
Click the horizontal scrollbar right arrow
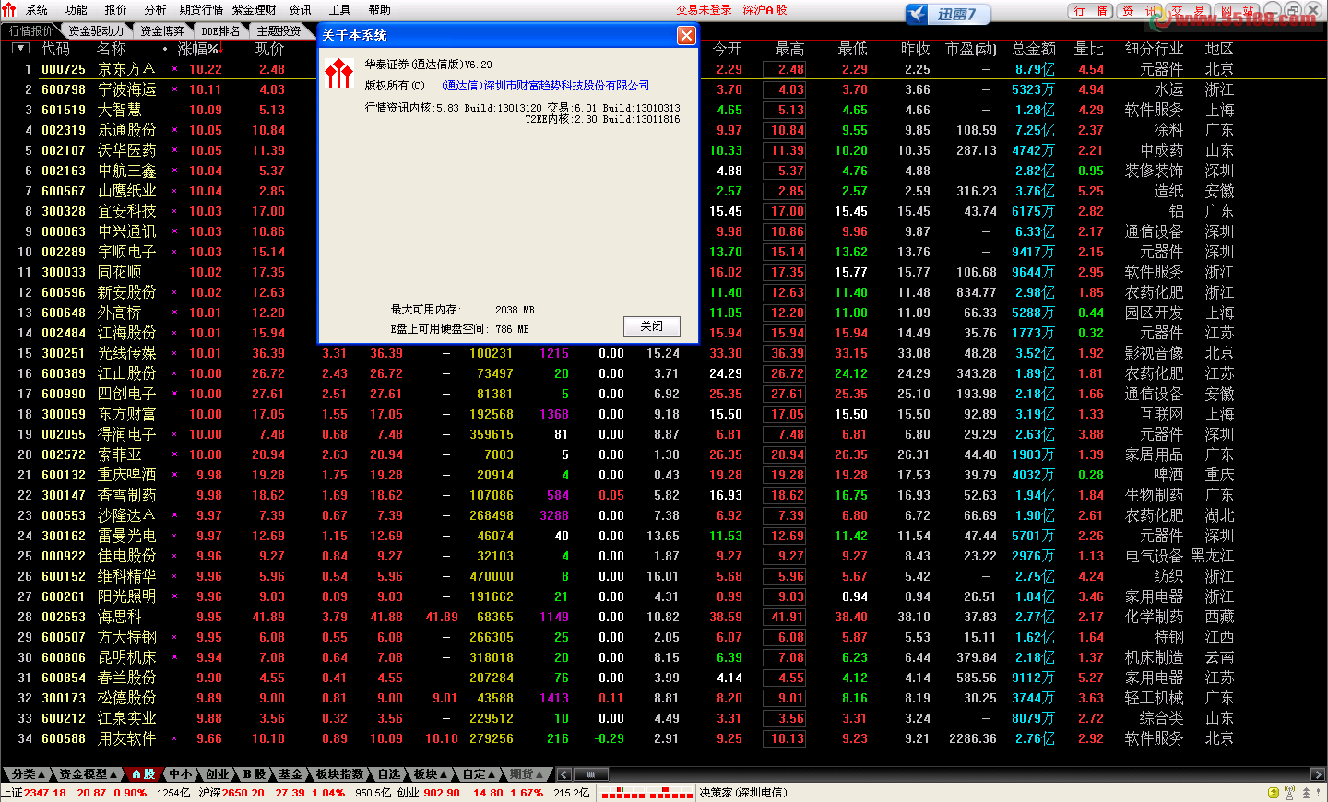tap(1318, 774)
